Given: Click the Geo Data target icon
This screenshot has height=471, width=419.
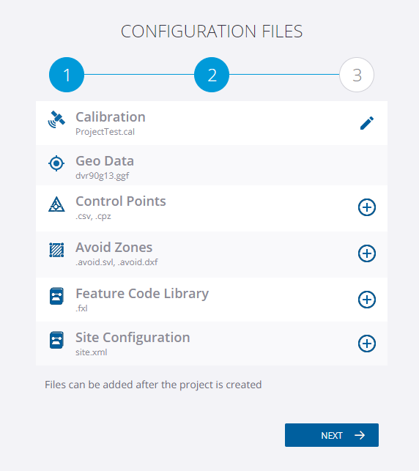Looking at the screenshot, I should (x=56, y=163).
